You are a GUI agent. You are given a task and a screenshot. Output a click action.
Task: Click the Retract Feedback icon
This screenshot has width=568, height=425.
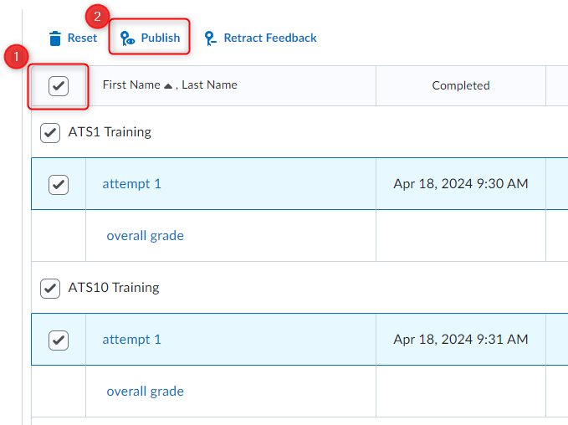pos(210,38)
